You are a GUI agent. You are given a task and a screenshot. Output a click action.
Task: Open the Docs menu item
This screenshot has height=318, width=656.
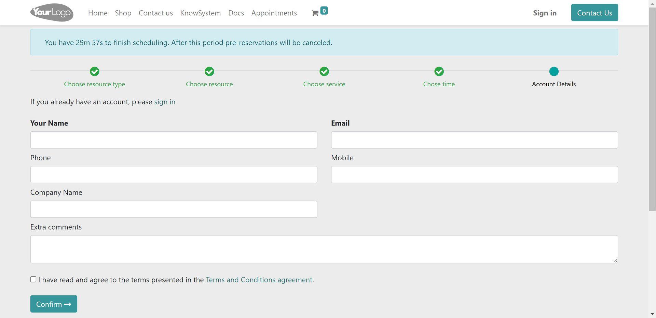[236, 13]
